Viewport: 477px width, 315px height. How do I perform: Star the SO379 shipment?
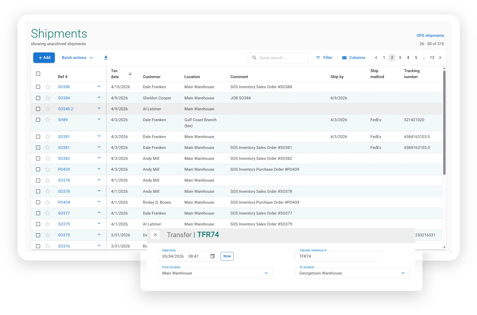[x=48, y=224]
